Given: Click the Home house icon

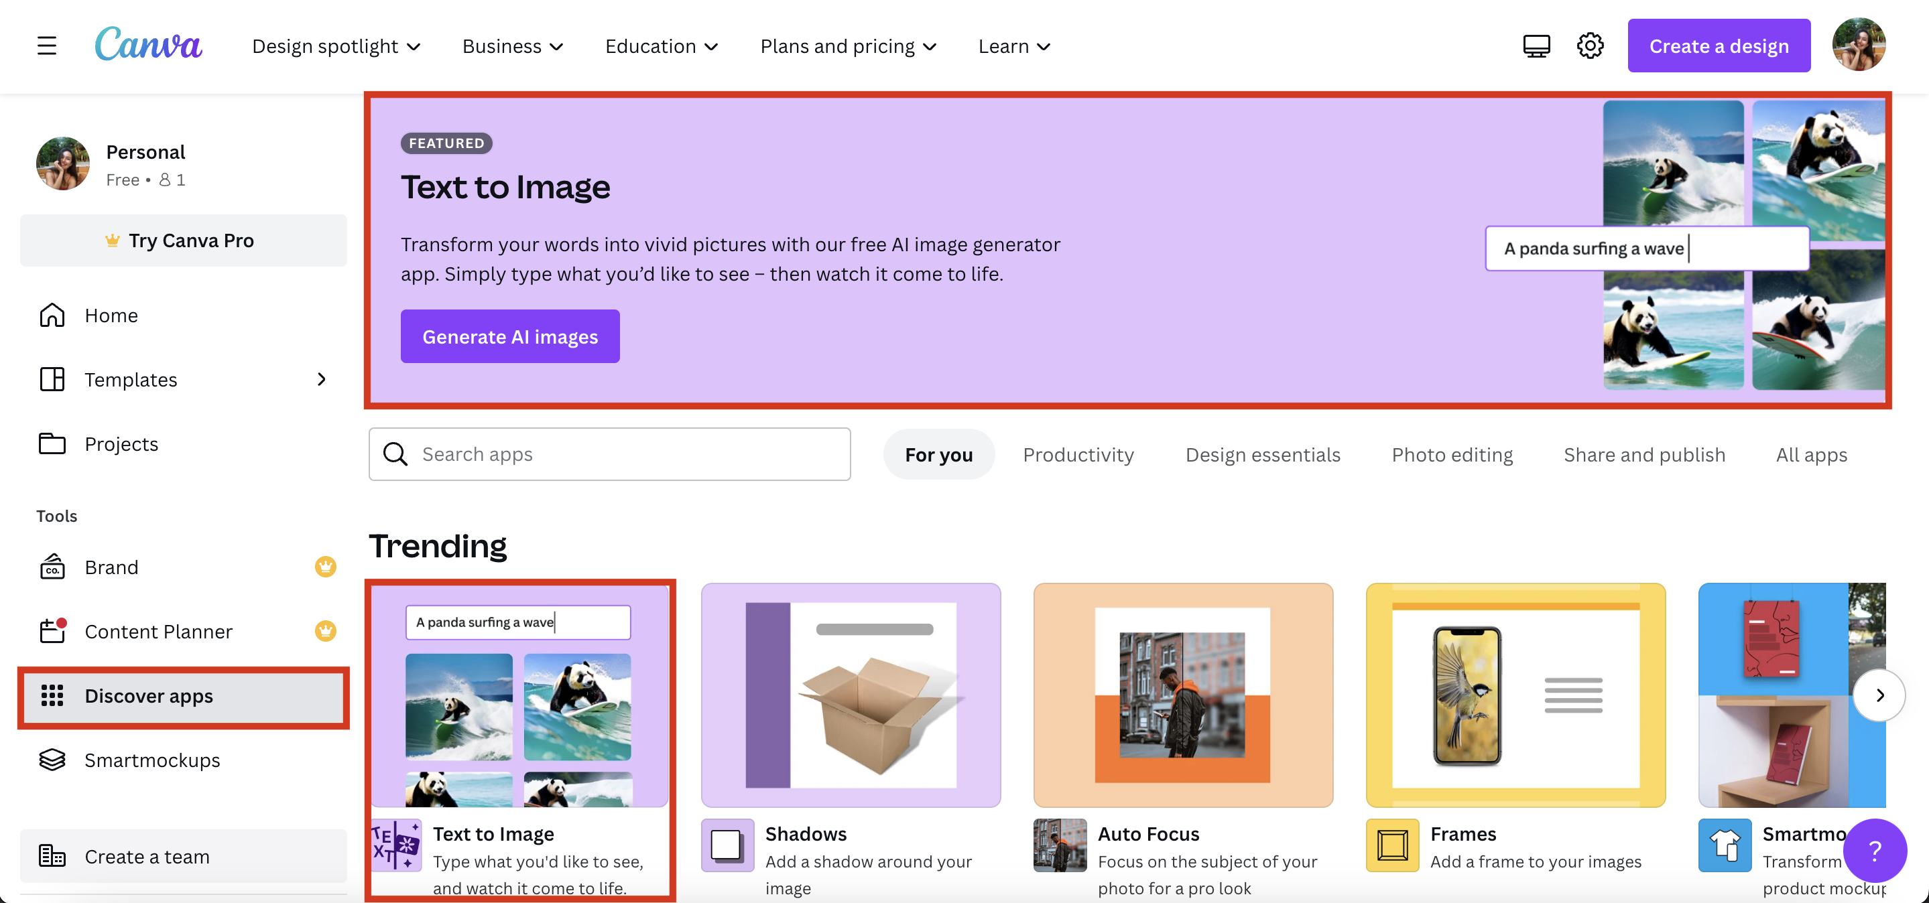Looking at the screenshot, I should pyautogui.click(x=52, y=315).
